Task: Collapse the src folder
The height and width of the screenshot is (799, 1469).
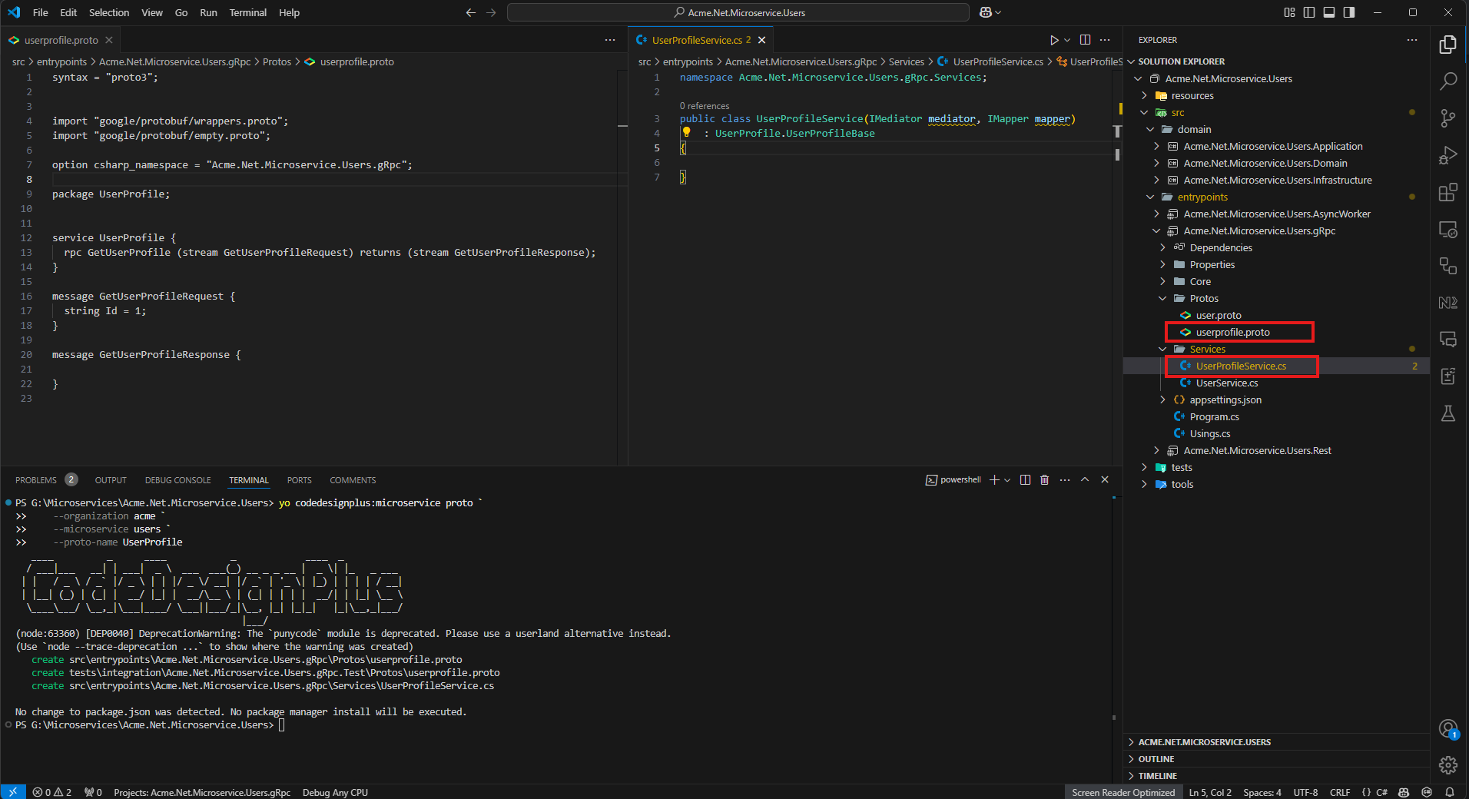Action: click(x=1144, y=112)
